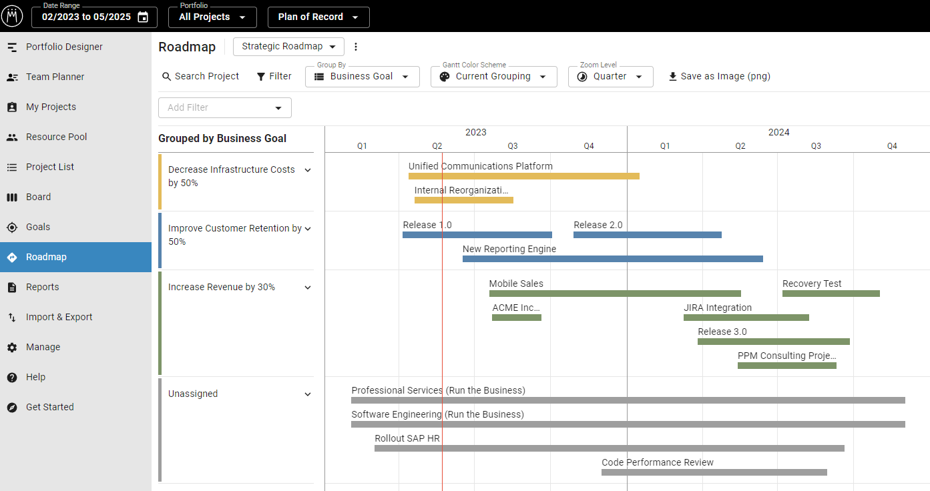The height and width of the screenshot is (491, 930).
Task: Click the Help question mark icon
Action: (x=12, y=378)
